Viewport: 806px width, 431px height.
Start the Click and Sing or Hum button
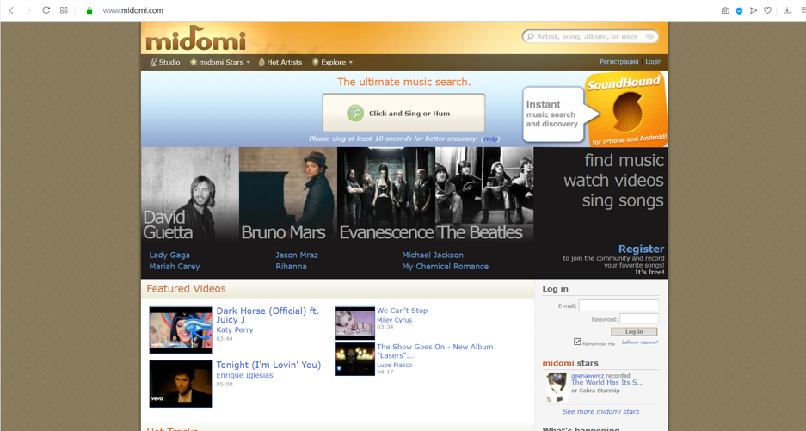(x=403, y=114)
